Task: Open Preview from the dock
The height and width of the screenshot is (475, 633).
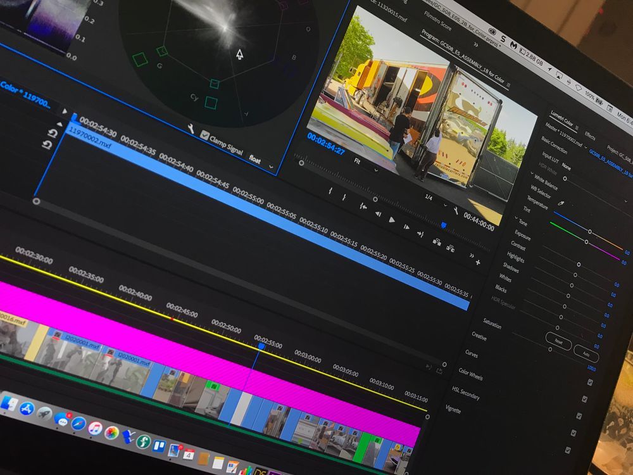Action: (174, 450)
